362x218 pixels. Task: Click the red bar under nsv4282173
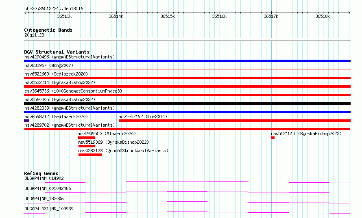90,155
